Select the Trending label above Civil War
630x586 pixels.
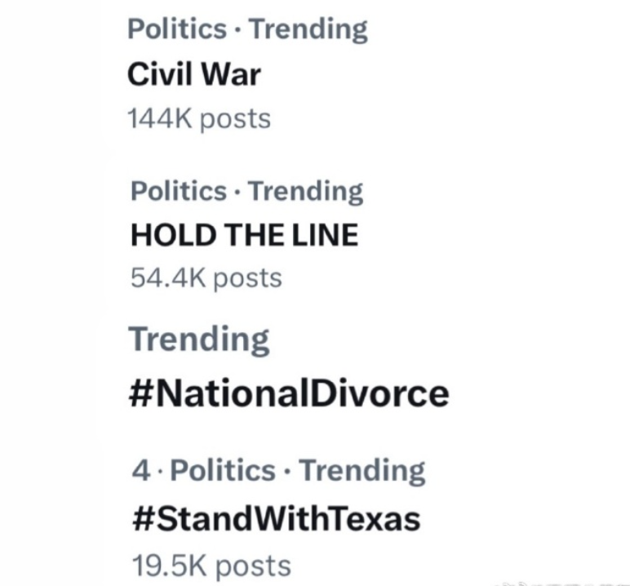308,29
